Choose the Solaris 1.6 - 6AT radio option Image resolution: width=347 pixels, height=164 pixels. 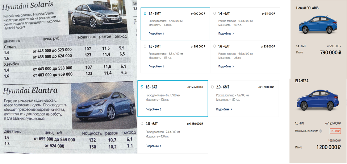pyautogui.click(x=215, y=47)
